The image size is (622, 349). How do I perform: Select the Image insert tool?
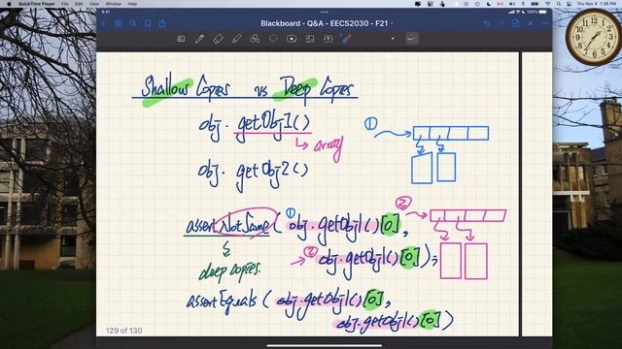310,39
